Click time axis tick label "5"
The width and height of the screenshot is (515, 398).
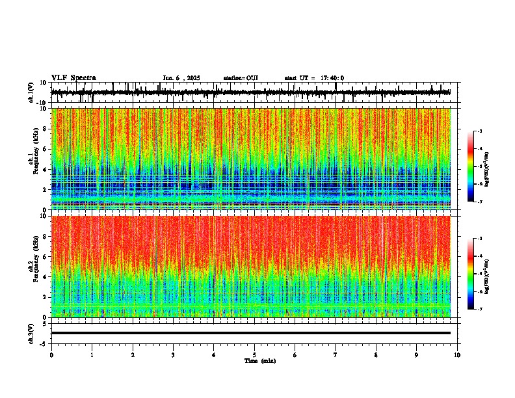tap(254, 355)
